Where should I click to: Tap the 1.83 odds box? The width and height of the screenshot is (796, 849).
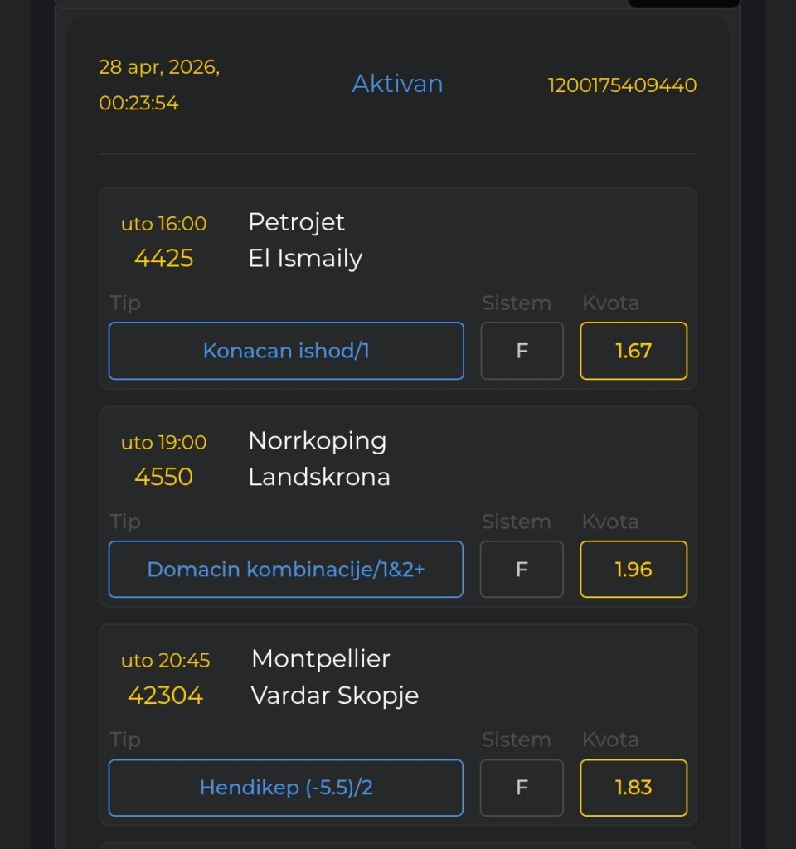pyautogui.click(x=633, y=788)
